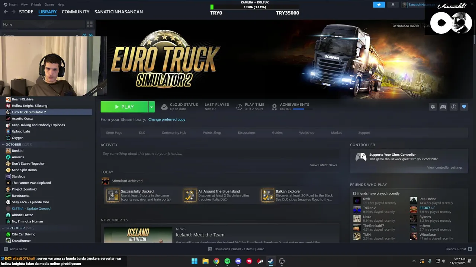Click the Steam logo in the menu bar

[x=5, y=4]
